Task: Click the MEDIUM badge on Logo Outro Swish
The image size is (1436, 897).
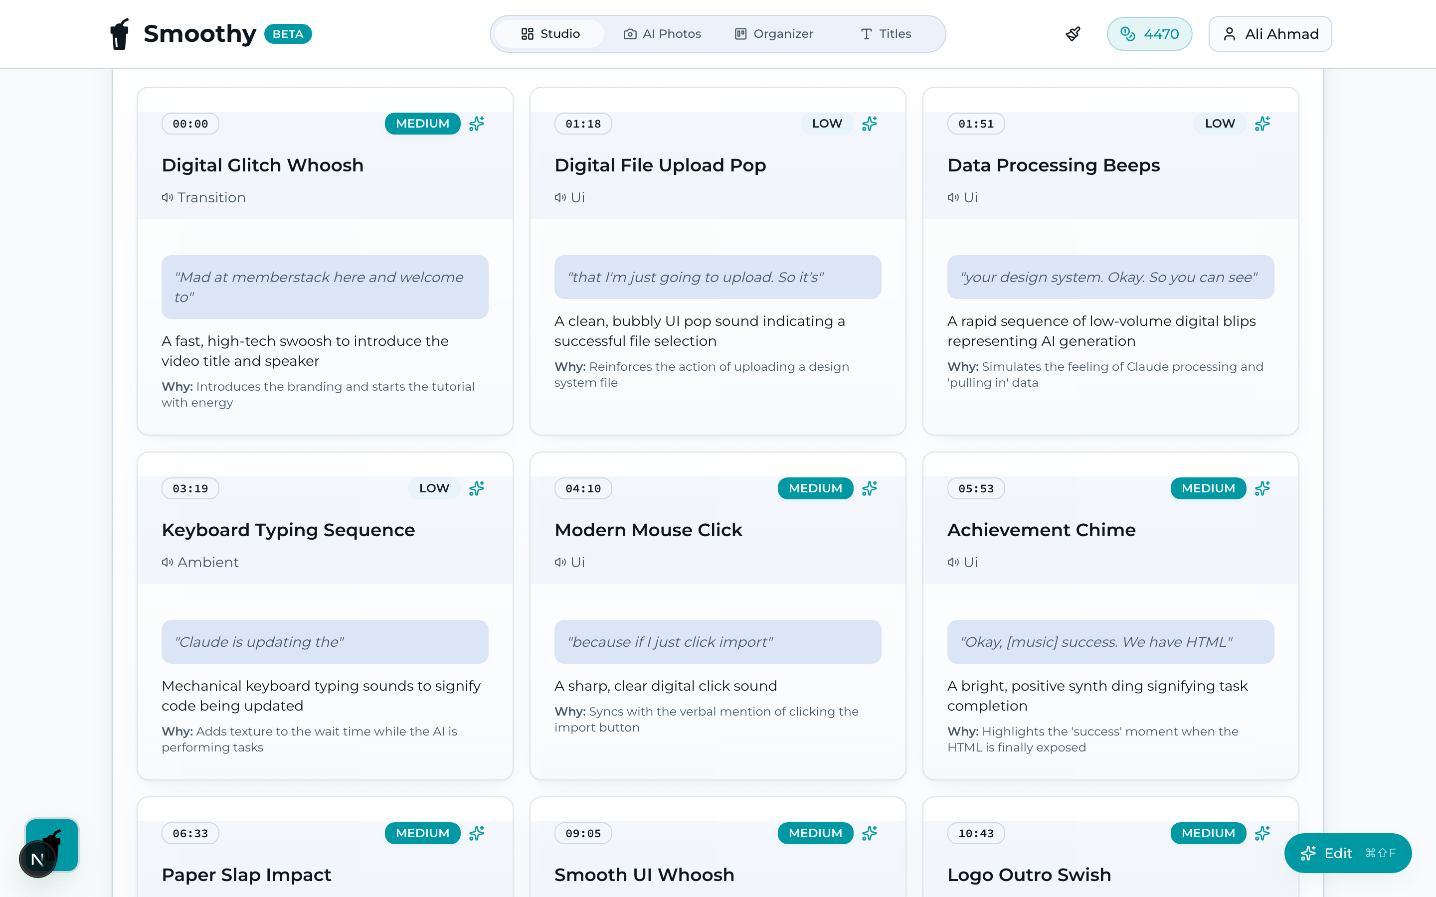Action: click(x=1208, y=833)
